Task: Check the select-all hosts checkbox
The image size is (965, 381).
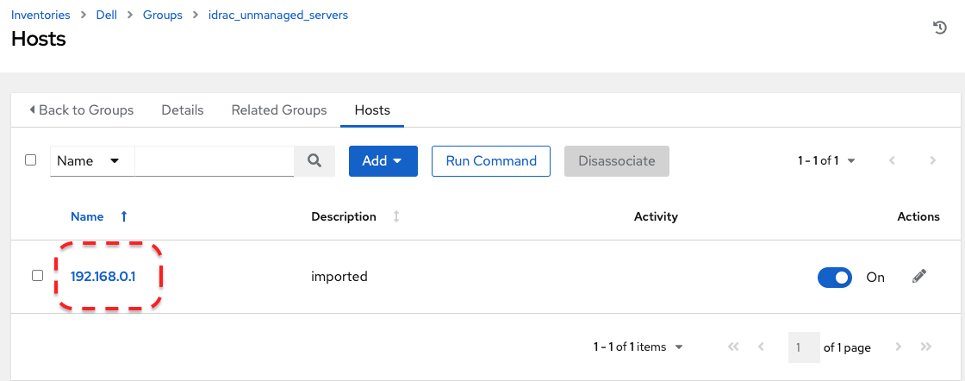Action: coord(31,160)
